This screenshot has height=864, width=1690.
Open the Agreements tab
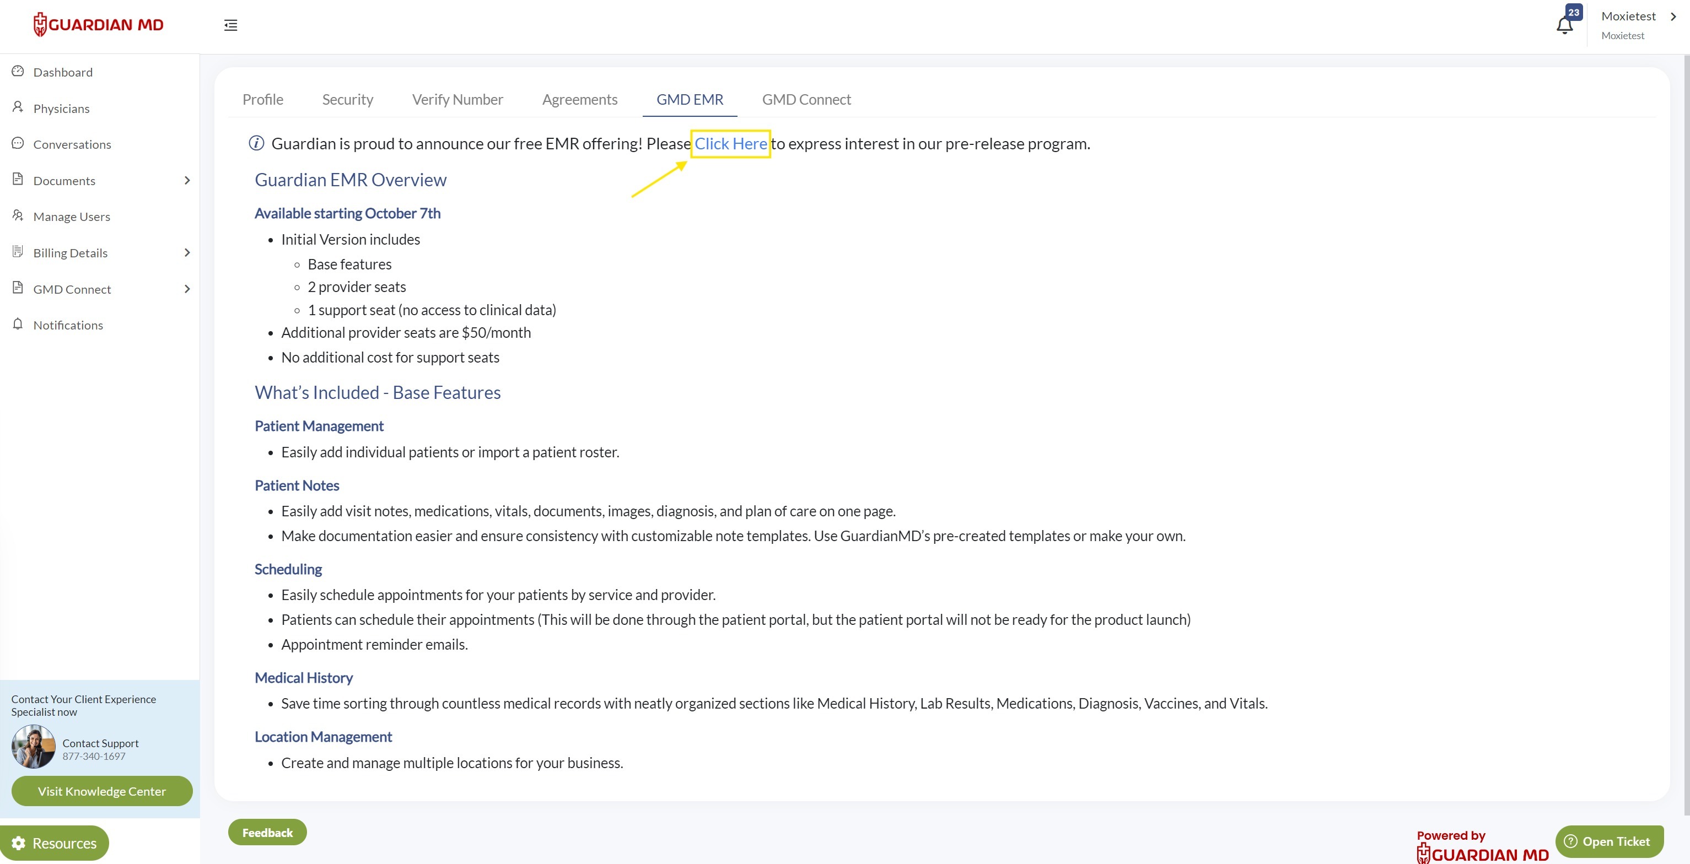[x=579, y=99]
